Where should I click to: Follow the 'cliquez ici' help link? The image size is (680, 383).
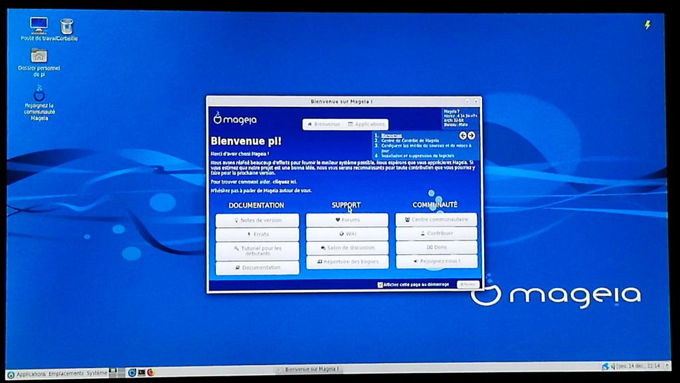pyautogui.click(x=284, y=182)
